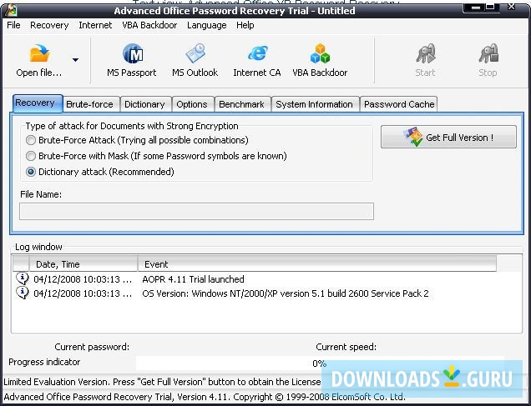Click the Current speed label
Viewport: 531px width, 406px height.
tap(346, 347)
